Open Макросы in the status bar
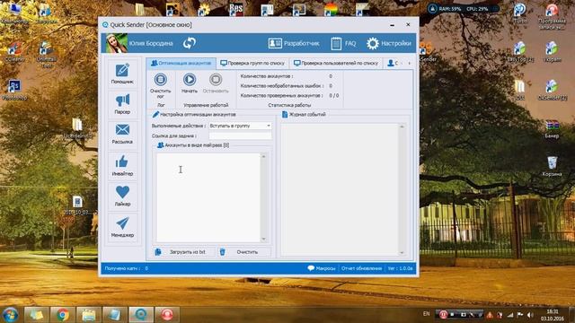Image resolution: width=575 pixels, height=323 pixels. click(322, 268)
